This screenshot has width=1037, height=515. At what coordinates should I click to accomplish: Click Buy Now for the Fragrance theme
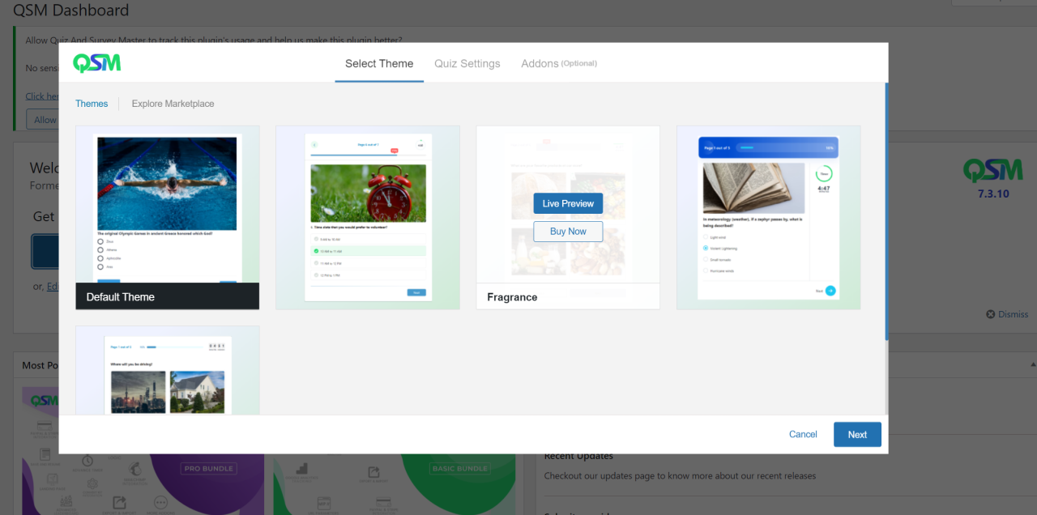567,232
